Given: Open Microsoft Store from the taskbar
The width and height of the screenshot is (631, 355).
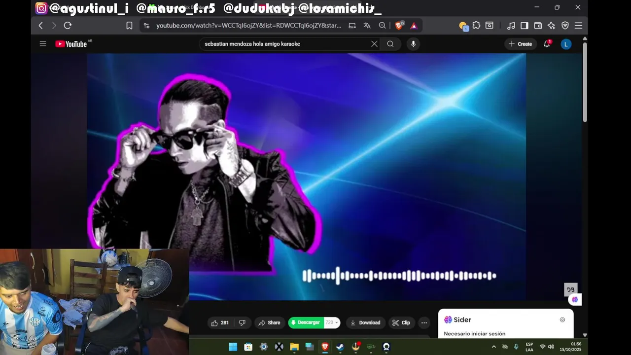Looking at the screenshot, I should 248,347.
